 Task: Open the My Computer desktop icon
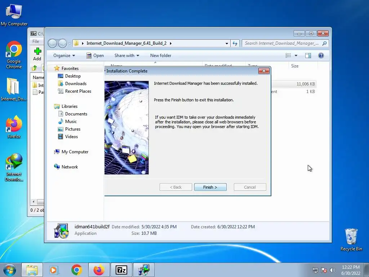pos(14,14)
